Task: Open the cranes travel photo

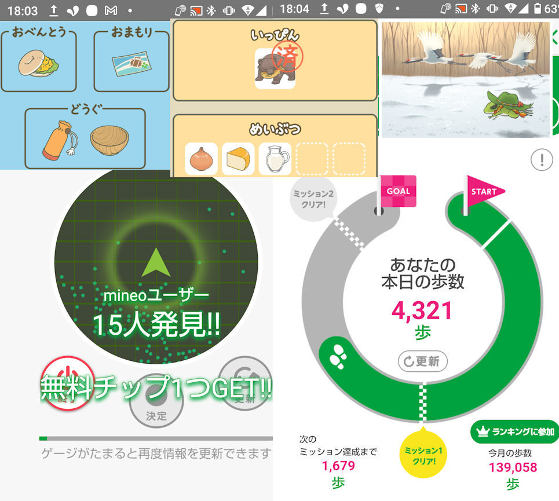Action: pos(466,80)
